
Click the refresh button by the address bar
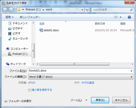click(x=87, y=10)
